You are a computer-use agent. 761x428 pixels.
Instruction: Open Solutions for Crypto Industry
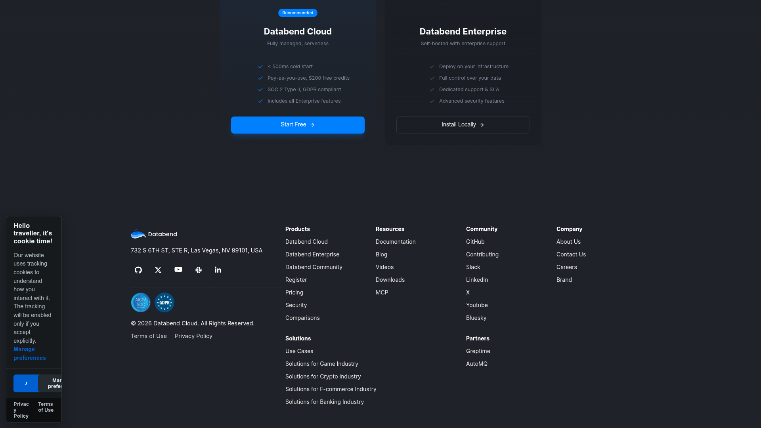(323, 376)
